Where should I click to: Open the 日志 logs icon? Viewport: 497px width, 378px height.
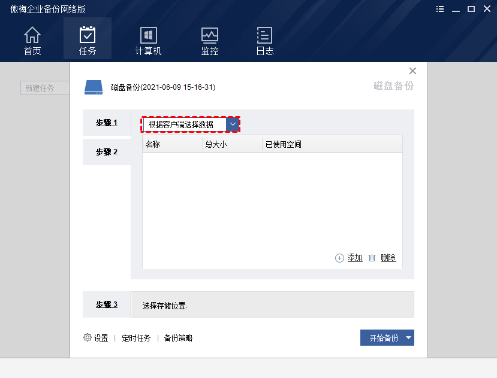coord(264,35)
